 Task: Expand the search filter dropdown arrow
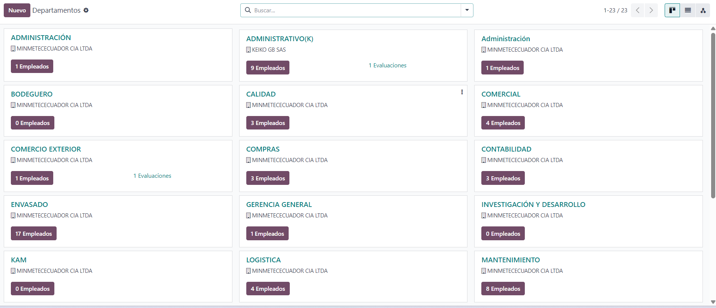click(467, 10)
